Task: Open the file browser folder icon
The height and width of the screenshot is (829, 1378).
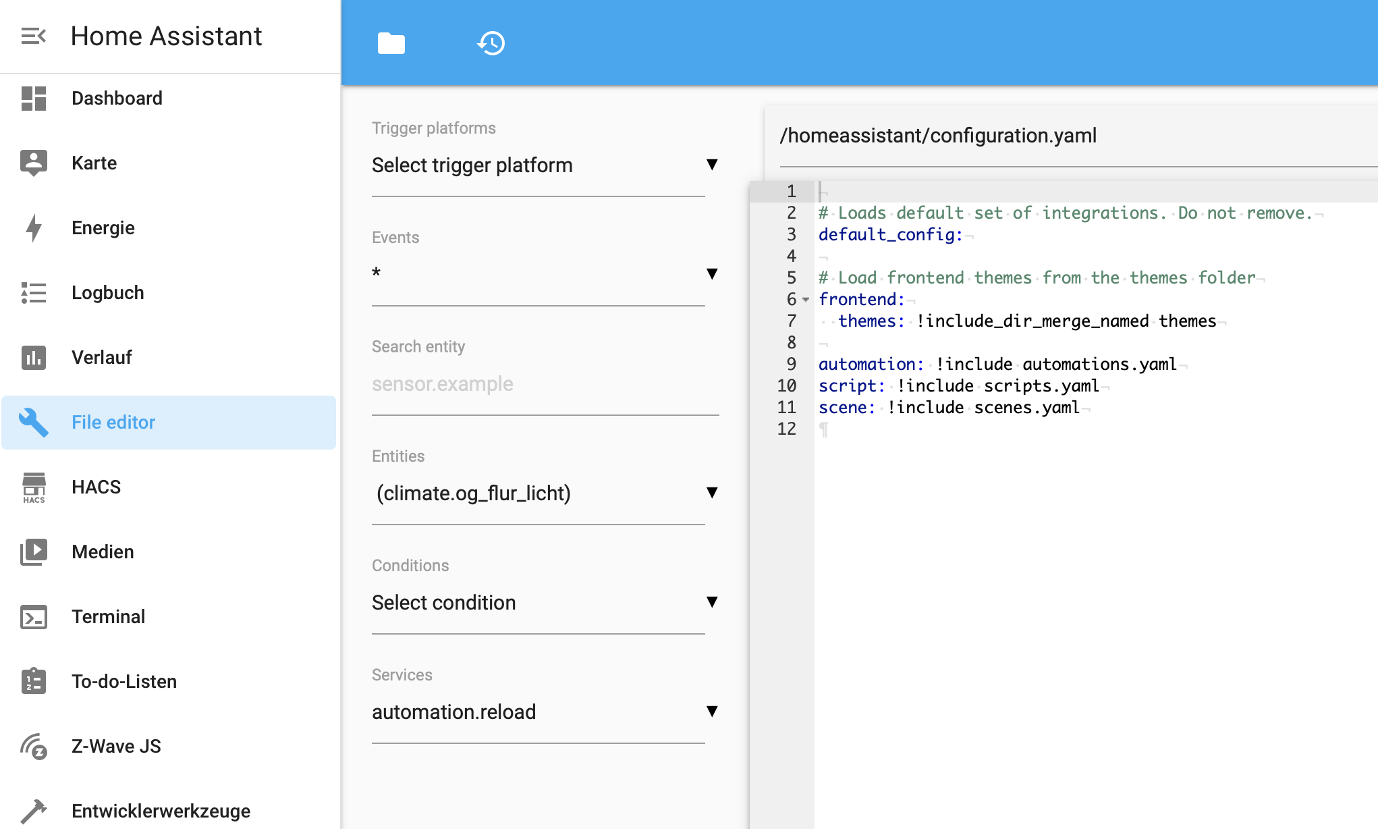Action: click(391, 43)
